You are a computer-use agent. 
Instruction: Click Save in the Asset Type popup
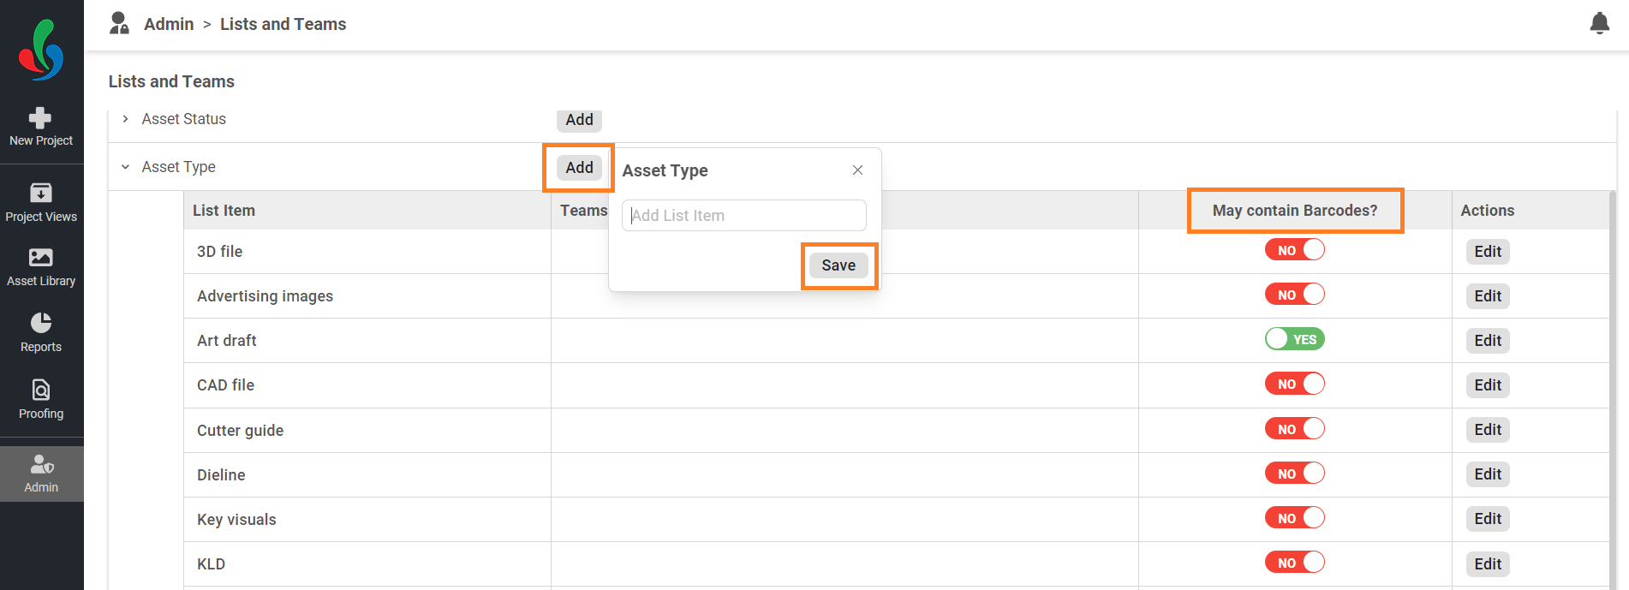point(838,265)
